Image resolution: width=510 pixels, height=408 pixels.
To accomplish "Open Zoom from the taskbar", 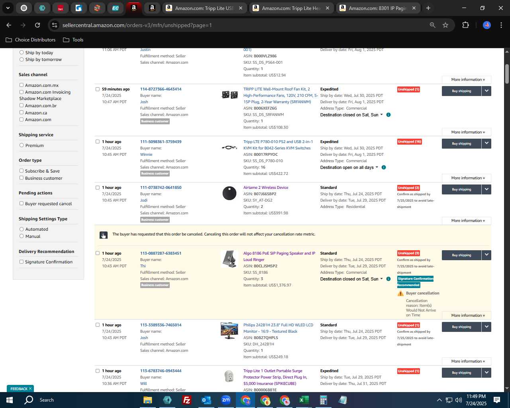I will [x=226, y=400].
